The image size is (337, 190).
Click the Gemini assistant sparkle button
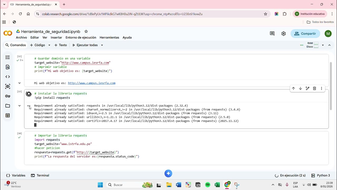(x=168, y=173)
